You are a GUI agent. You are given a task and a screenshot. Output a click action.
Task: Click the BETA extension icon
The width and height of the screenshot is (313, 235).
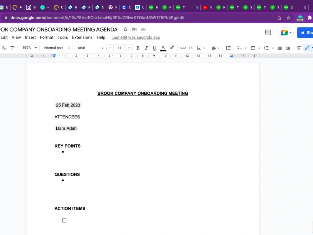coord(300,18)
